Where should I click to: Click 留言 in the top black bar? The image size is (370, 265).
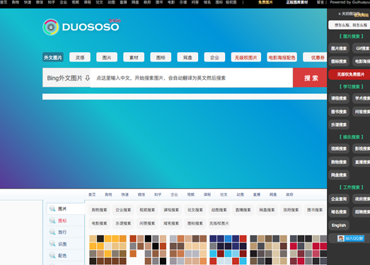coord(320,2)
